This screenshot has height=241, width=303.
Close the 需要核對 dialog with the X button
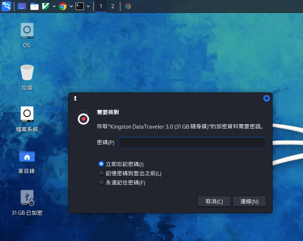pos(267,98)
